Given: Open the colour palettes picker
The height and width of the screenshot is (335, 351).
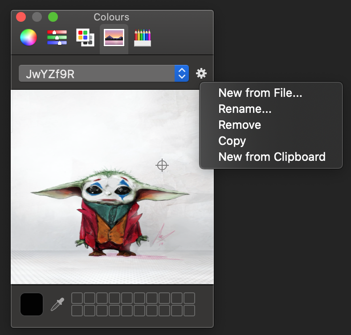Looking at the screenshot, I should 85,37.
